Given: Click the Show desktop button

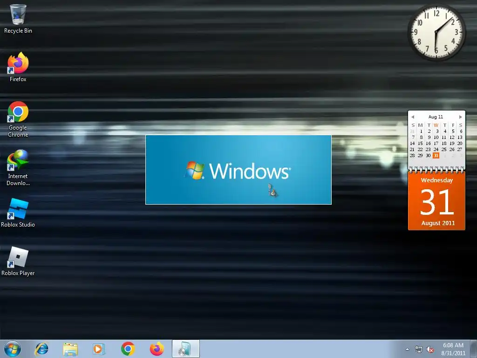Looking at the screenshot, I should [x=474, y=349].
